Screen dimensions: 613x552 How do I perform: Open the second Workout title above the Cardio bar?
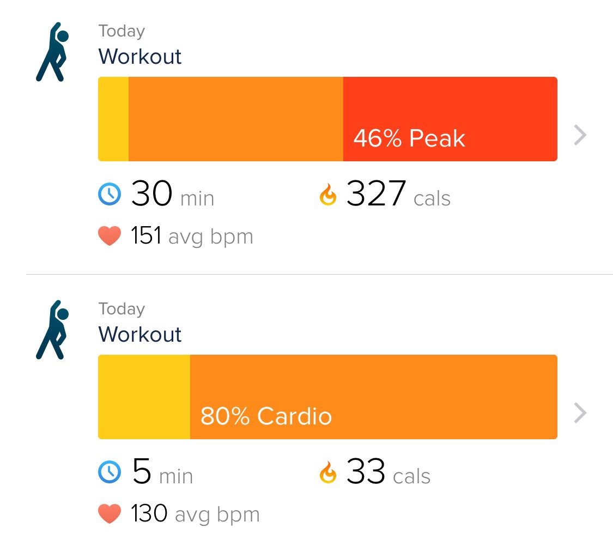(x=140, y=334)
